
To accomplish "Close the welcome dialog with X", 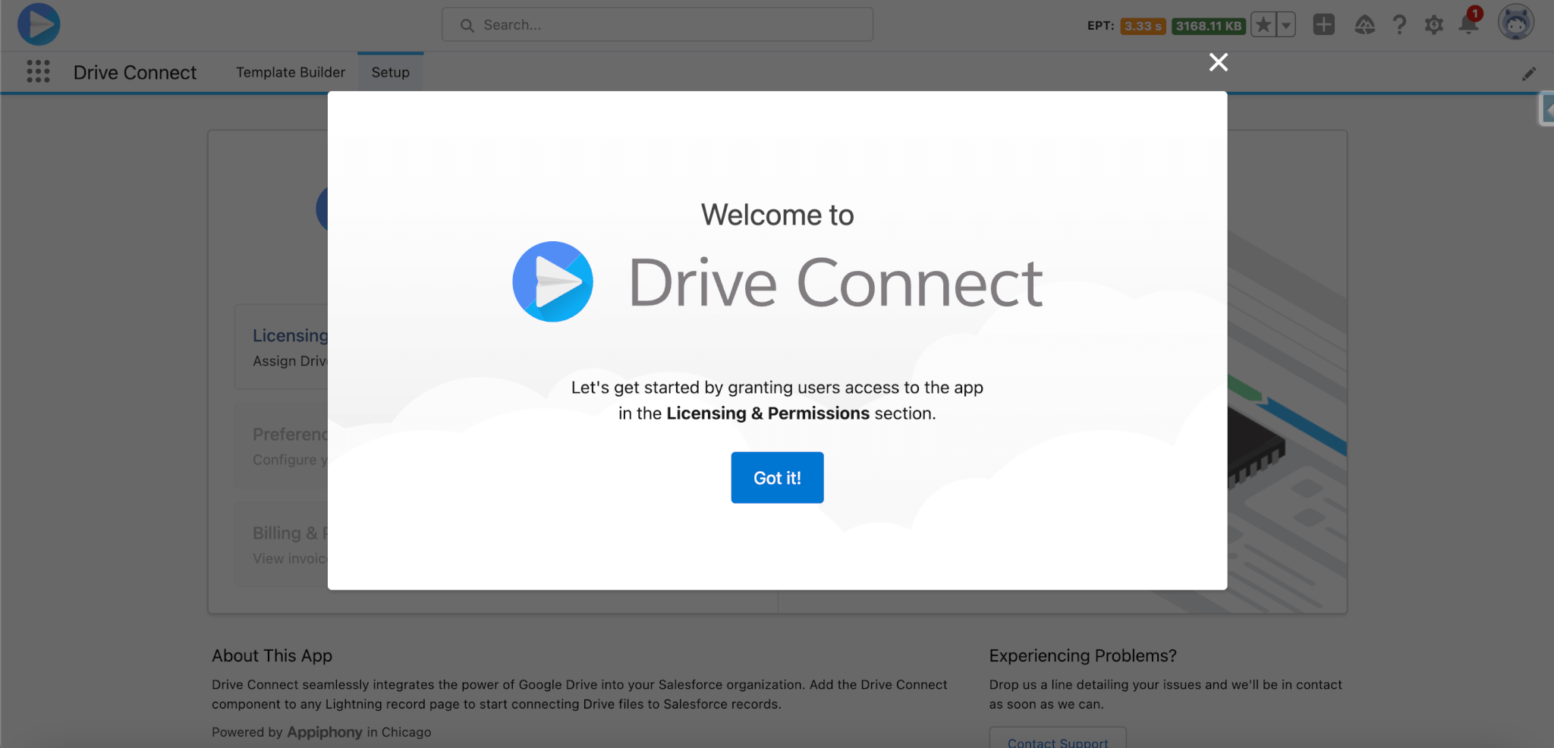I will tap(1218, 62).
